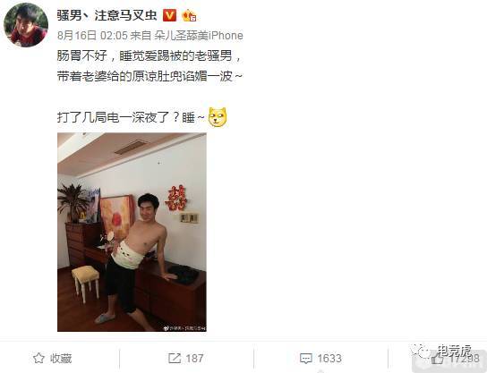Click the watermark text on photo corner
The width and height of the screenshot is (487, 373).
tap(184, 328)
